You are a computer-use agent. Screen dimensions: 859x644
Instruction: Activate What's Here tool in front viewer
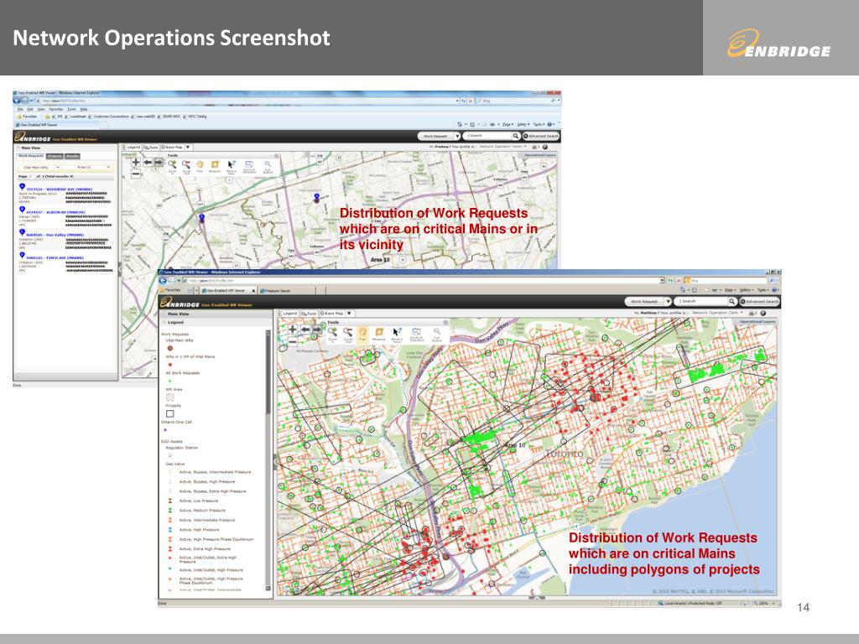pos(397,334)
